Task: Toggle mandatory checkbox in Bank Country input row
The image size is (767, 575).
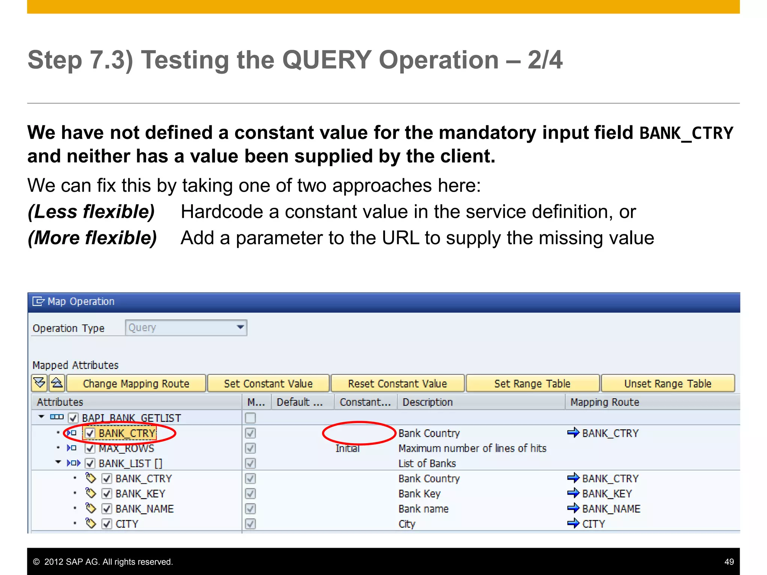Action: 250,433
